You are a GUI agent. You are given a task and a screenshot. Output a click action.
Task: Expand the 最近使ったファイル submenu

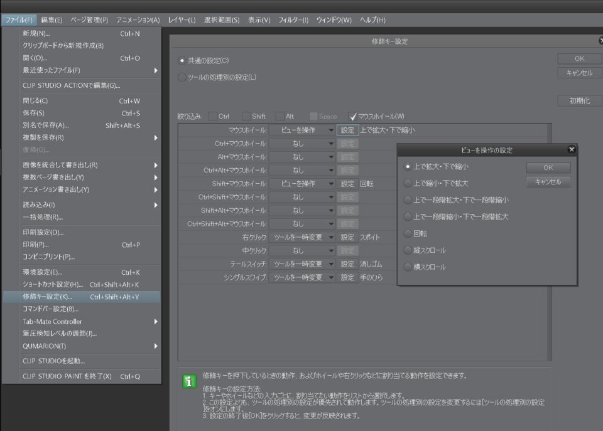[x=82, y=70]
